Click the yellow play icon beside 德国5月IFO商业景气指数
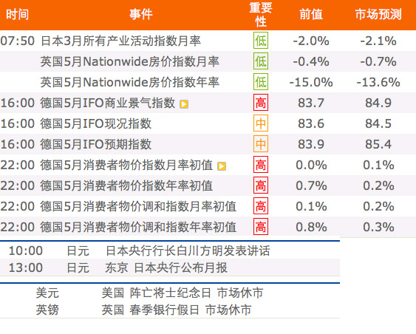The width and height of the screenshot is (416, 334). click(184, 104)
